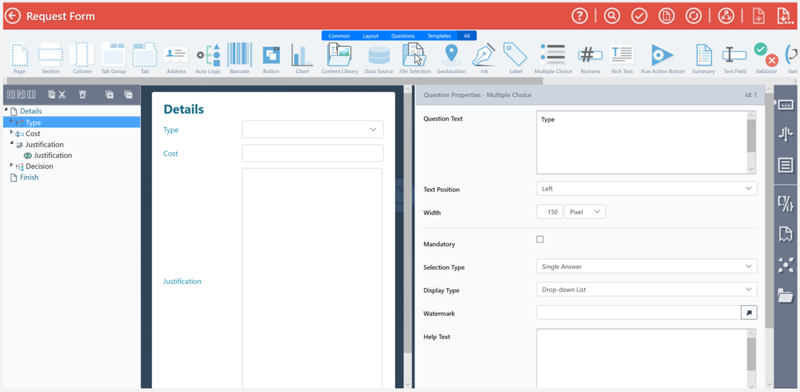Switch to the Questions toolbox tab
This screenshot has height=392, width=800.
coord(403,36)
